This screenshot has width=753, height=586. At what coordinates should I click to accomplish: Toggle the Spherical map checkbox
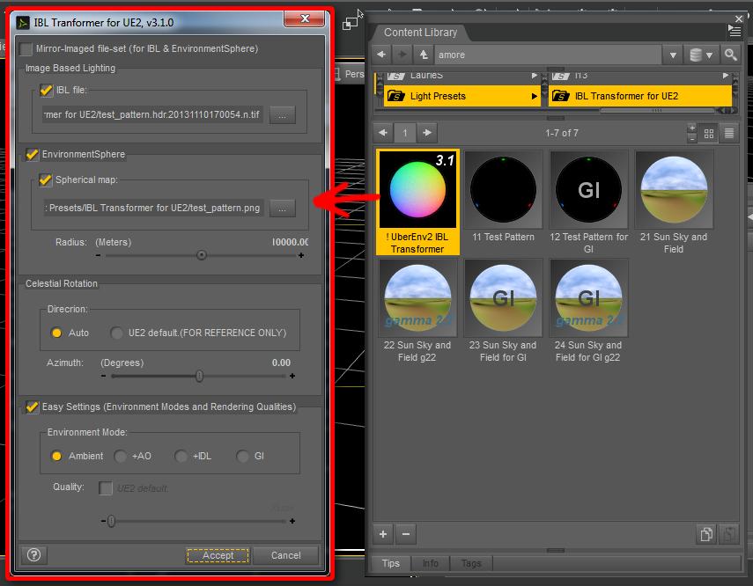pos(45,180)
